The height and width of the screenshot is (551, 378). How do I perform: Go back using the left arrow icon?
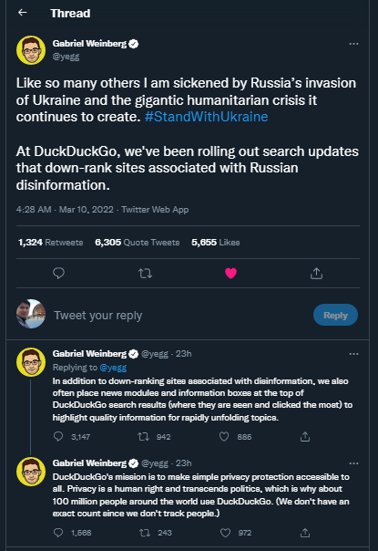pyautogui.click(x=23, y=13)
